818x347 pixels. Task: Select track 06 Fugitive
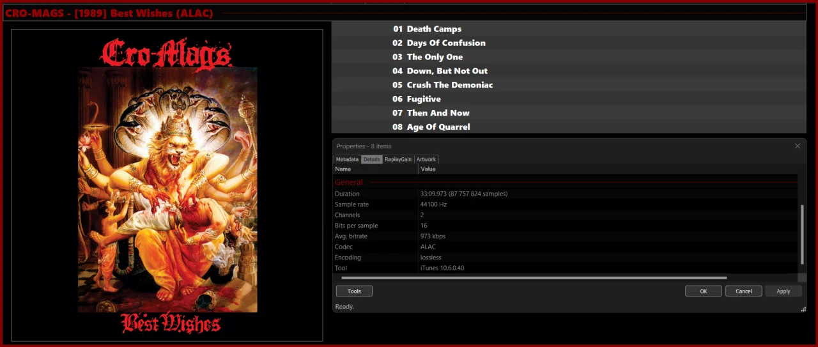569,99
